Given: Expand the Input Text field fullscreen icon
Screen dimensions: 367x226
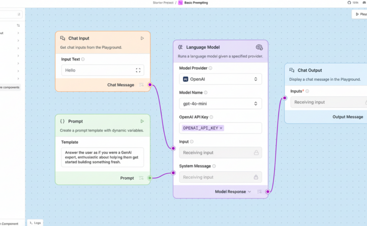Looking at the screenshot, I should (138, 70).
